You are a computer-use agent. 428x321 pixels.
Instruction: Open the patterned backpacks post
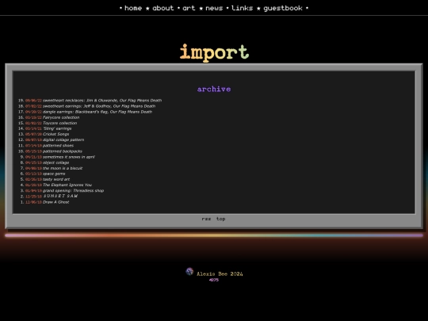point(63,151)
